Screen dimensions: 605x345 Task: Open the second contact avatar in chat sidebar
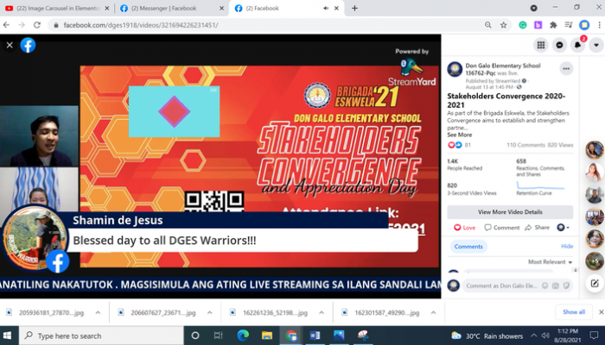click(595, 172)
